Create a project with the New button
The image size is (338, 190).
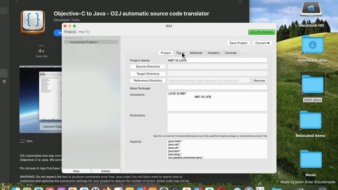[76, 171]
